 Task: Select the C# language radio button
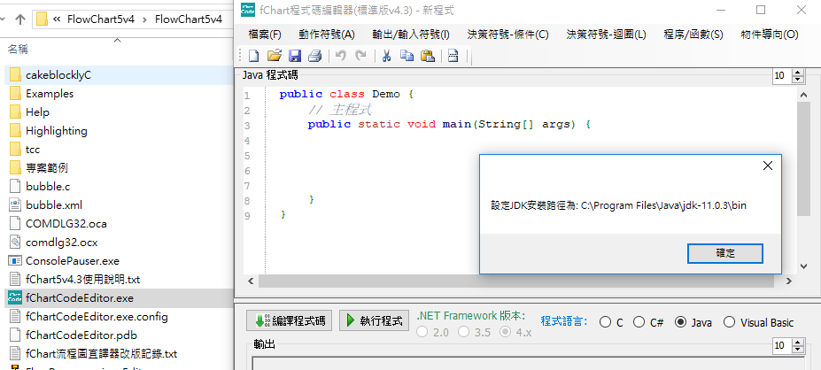(x=640, y=322)
